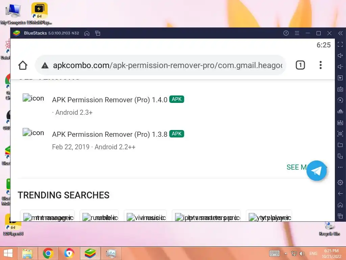
Task: Open the LDPlayer64 desktop shortcut
Action: (13, 225)
